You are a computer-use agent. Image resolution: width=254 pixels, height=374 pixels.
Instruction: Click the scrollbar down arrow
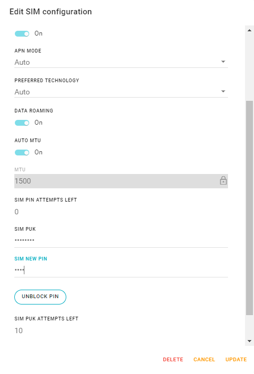pyautogui.click(x=249, y=341)
